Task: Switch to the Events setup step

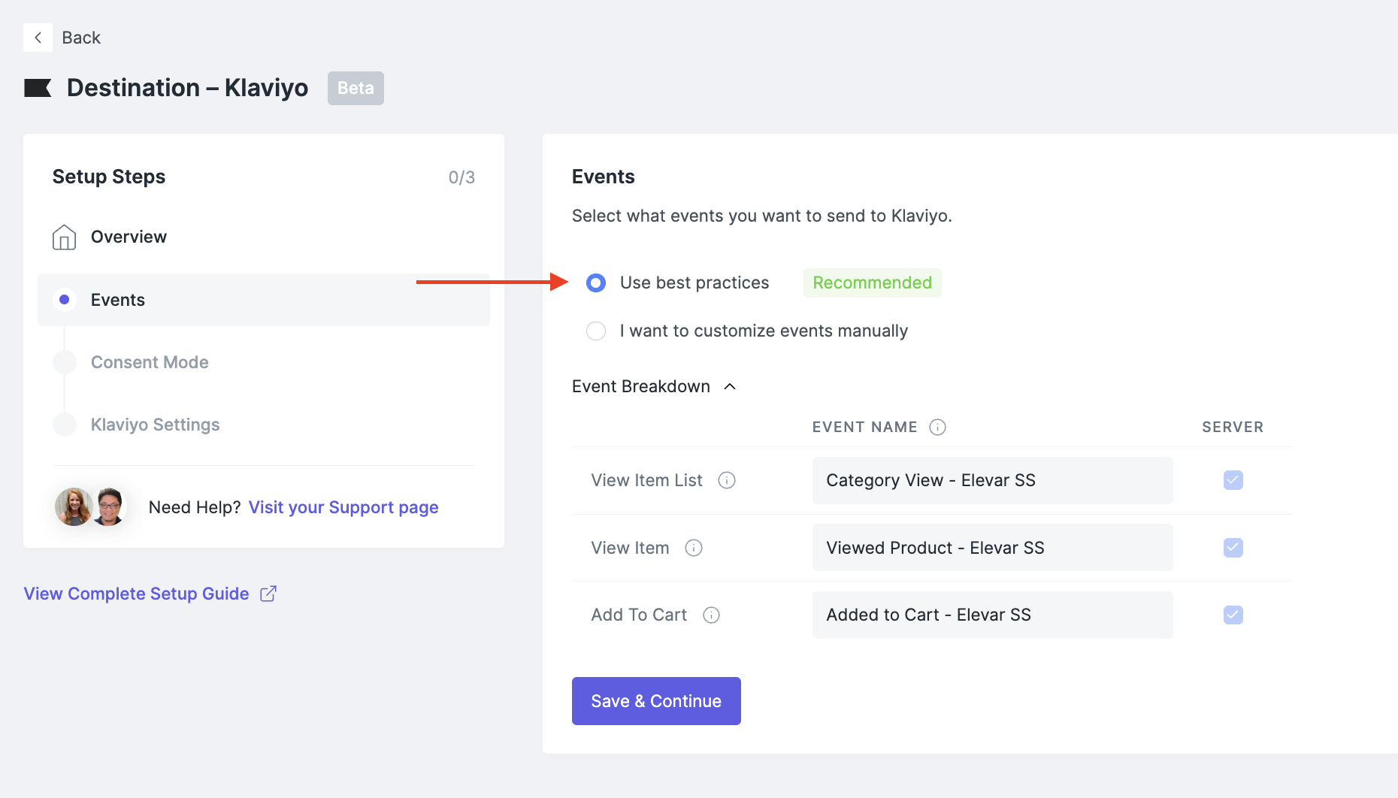Action: coord(118,299)
